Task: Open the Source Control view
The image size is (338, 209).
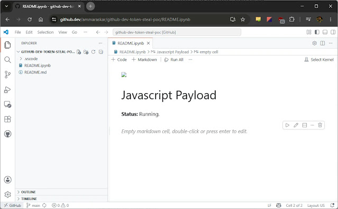Action: point(7,74)
